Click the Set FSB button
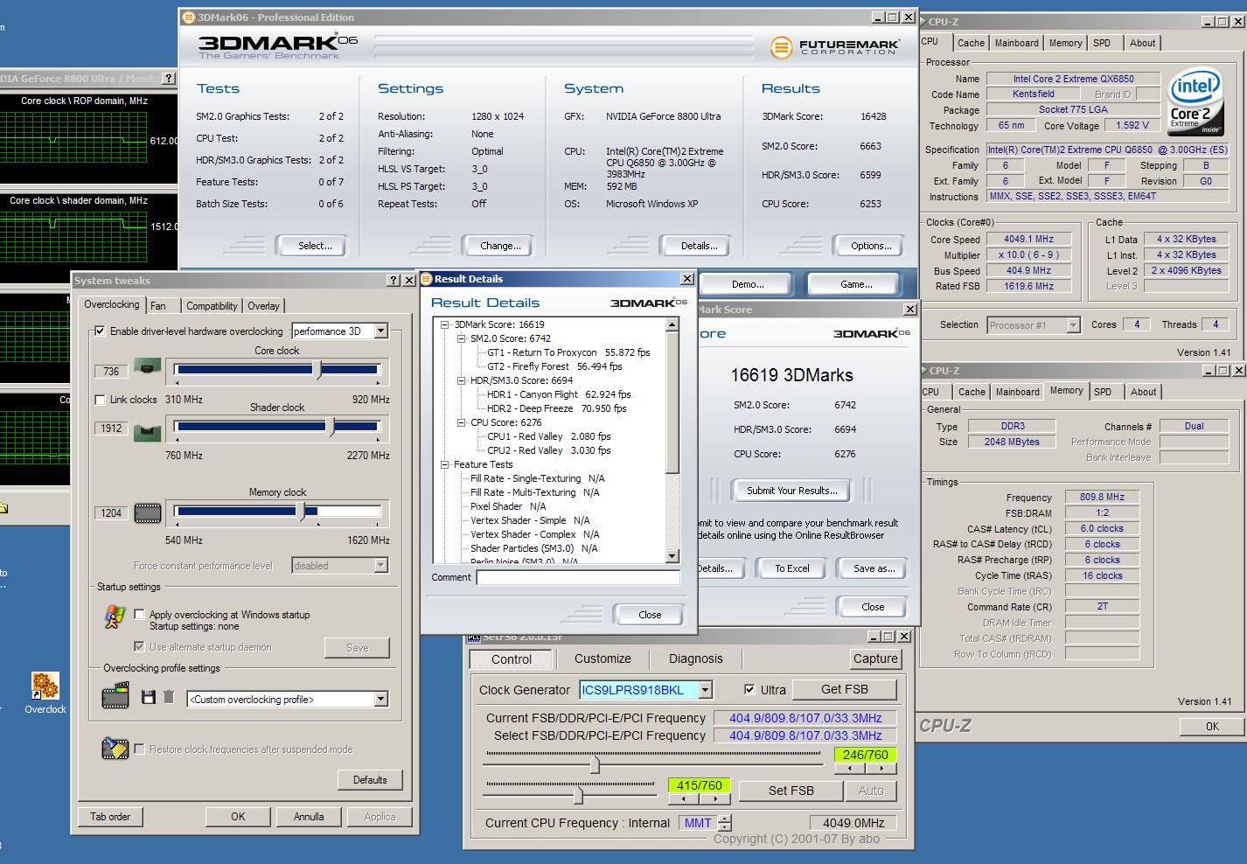Image resolution: width=1247 pixels, height=864 pixels. [x=791, y=791]
